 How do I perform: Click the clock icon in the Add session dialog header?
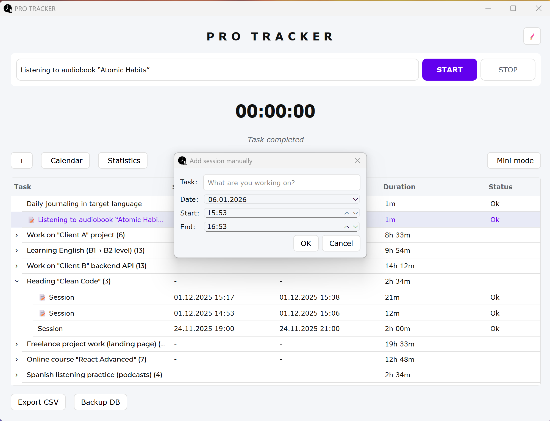coord(182,161)
